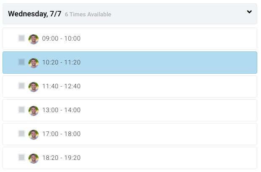The width and height of the screenshot is (261, 172).
Task: Select the 13:00 - 14:00 checkbox
Action: tap(21, 110)
